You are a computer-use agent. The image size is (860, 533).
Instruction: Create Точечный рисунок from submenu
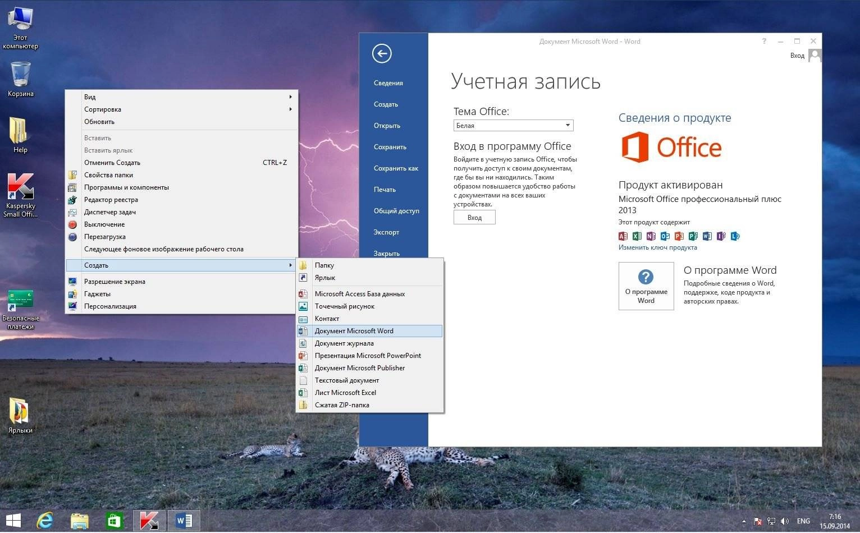click(370, 306)
